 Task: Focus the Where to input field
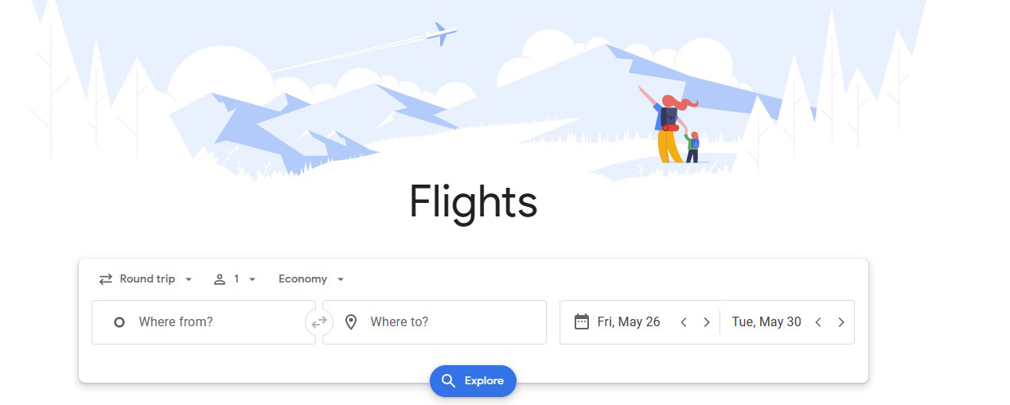435,322
